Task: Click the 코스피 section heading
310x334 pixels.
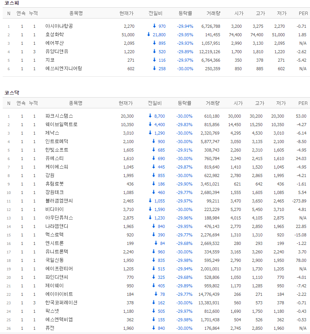Action: (x=12, y=3)
